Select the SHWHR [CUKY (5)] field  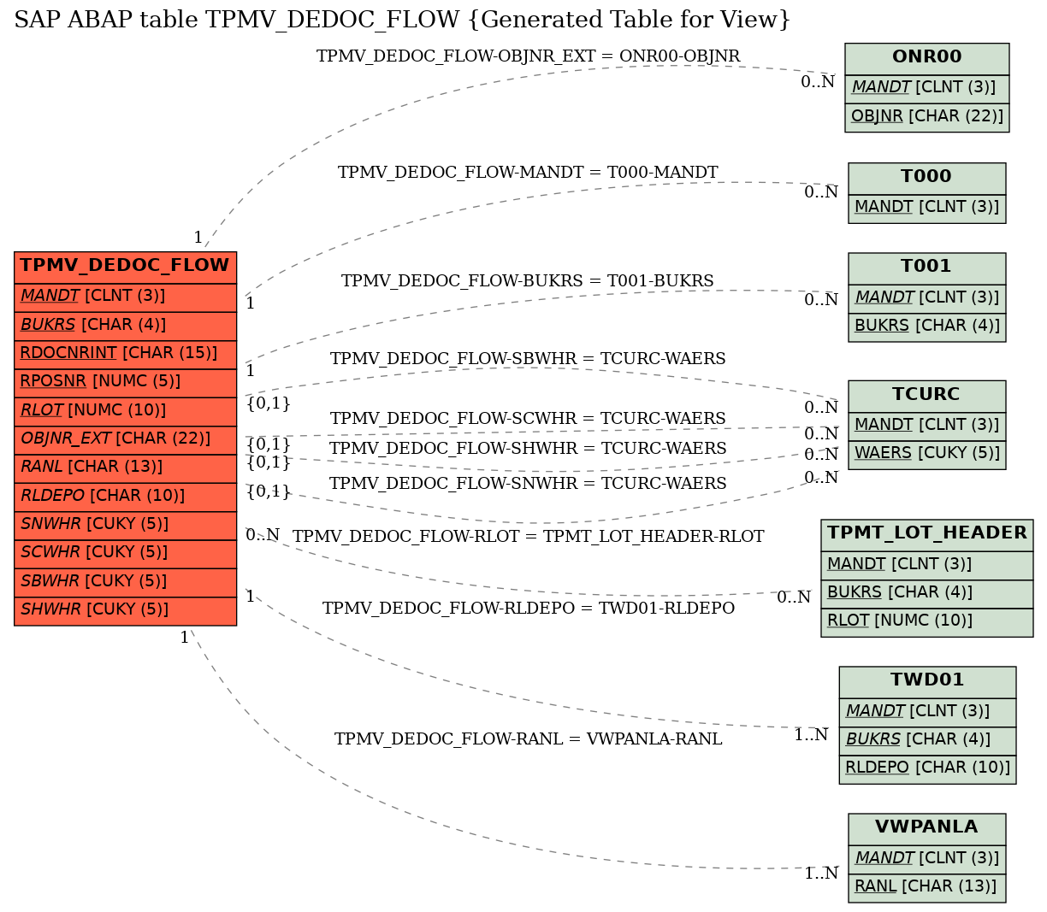pyautogui.click(x=125, y=610)
